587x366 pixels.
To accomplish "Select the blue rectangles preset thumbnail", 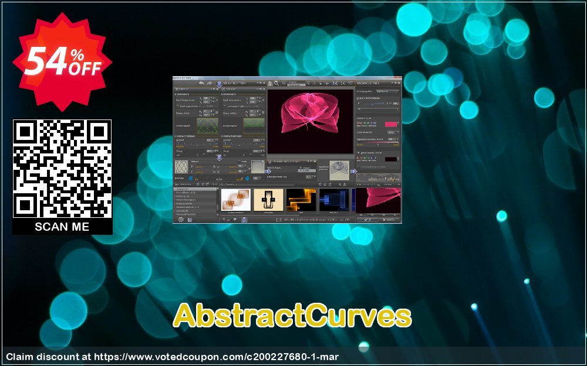I will [334, 200].
